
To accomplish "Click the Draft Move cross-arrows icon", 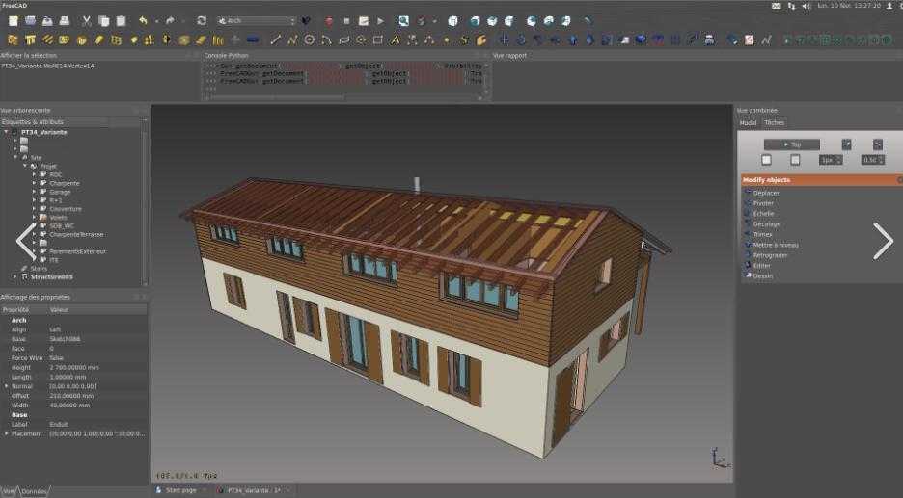I will point(504,39).
